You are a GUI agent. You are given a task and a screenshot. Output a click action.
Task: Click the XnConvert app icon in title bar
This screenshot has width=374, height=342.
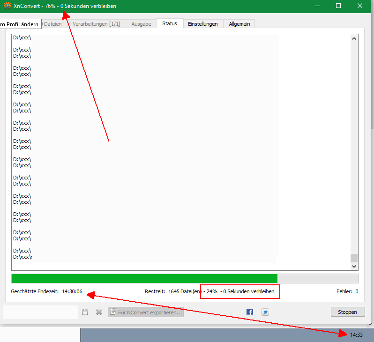(7, 6)
